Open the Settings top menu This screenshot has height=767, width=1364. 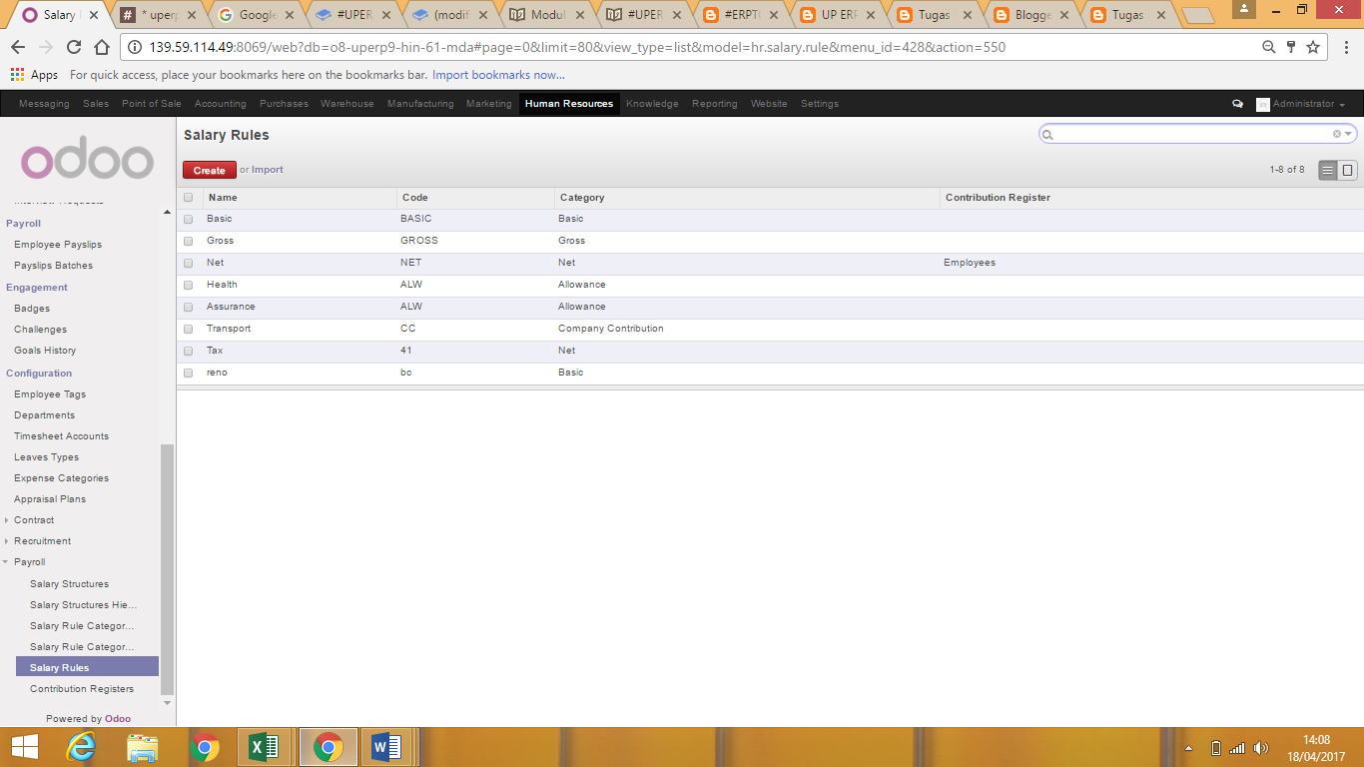(820, 104)
